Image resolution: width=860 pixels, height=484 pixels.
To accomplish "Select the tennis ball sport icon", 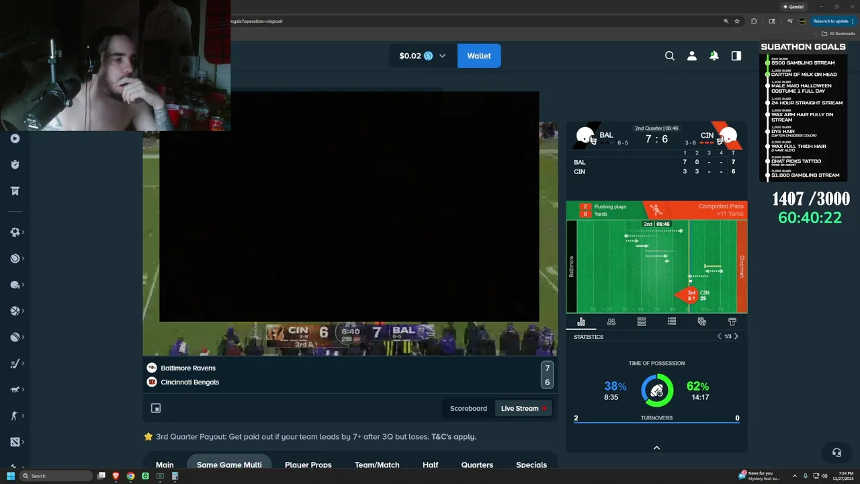I will point(15,258).
